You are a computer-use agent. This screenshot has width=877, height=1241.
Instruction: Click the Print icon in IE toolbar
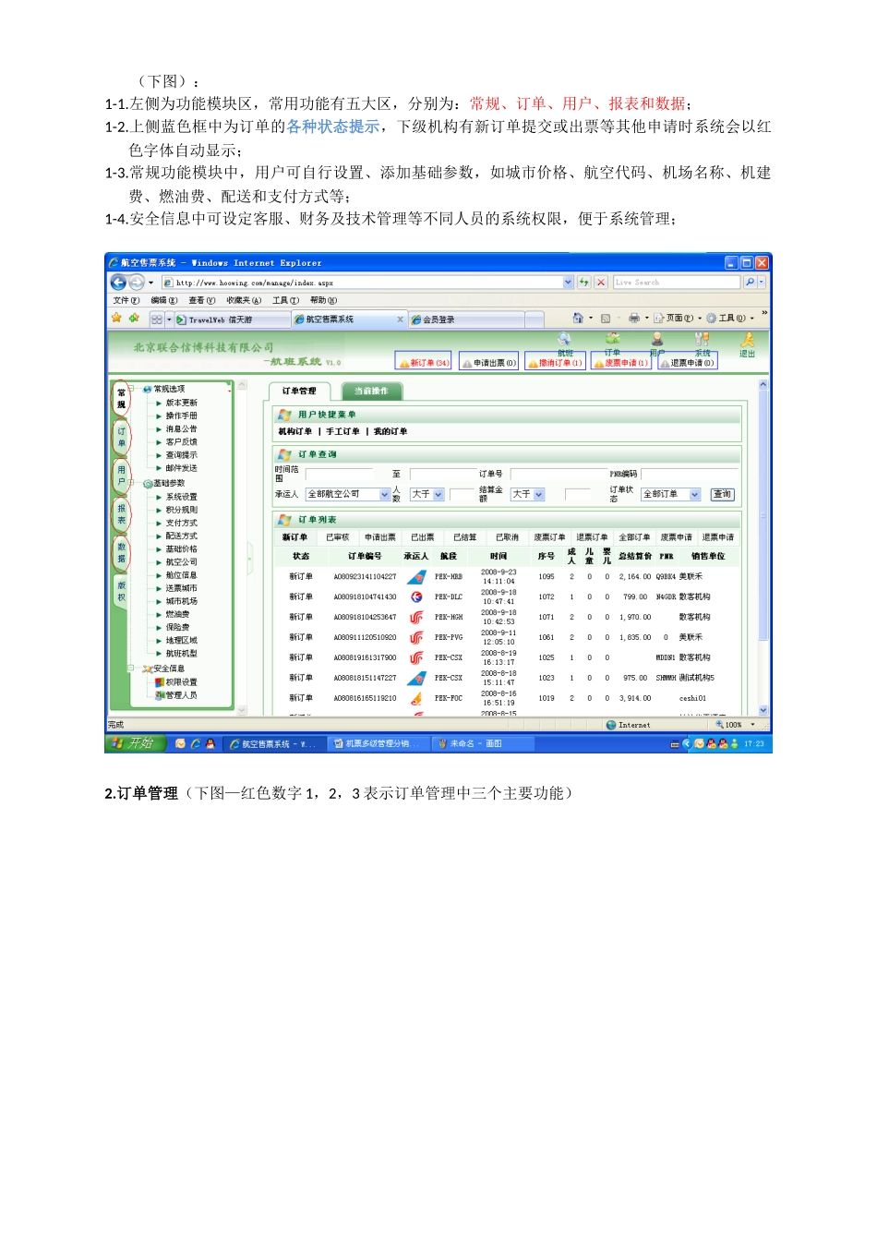point(634,318)
